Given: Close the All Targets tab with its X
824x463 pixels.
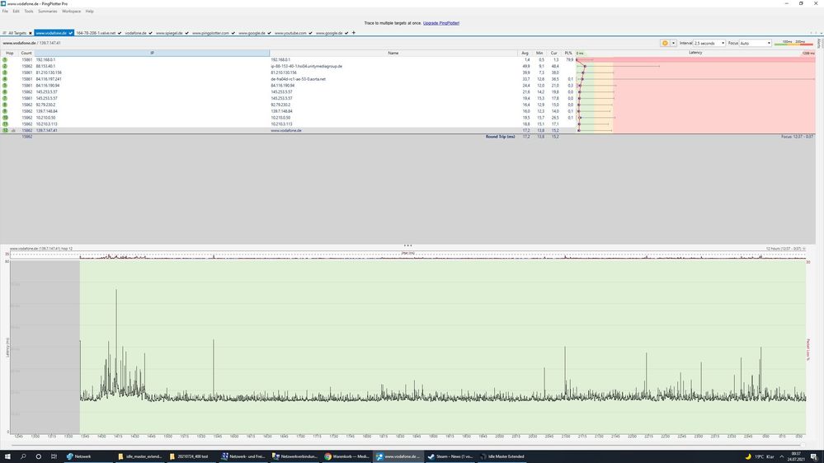Looking at the screenshot, I should point(30,33).
